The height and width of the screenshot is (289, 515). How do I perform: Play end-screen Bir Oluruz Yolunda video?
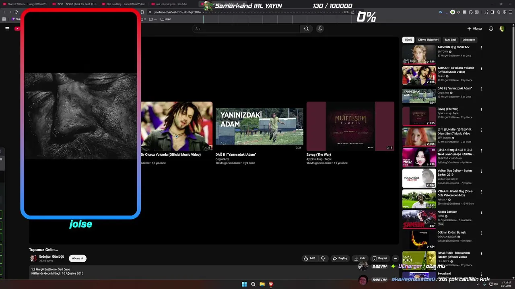(177, 126)
